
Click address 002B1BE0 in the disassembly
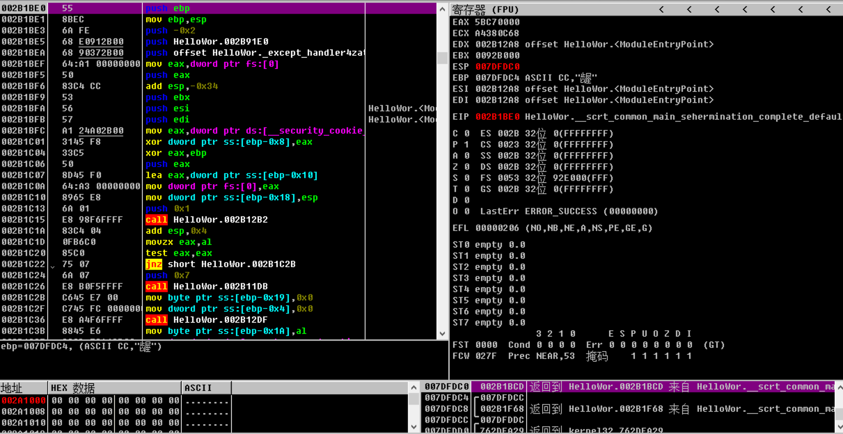[24, 8]
